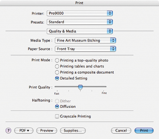The image size is (159, 139).
Task: Open the Supplies... button
Action: coord(73,131)
